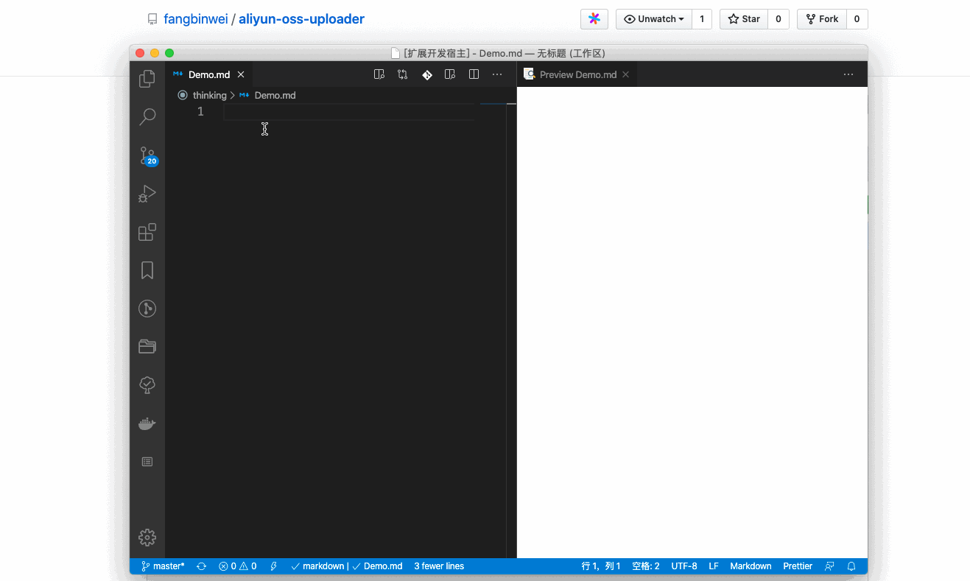This screenshot has height=581, width=970.
Task: Change indentation via 空格: 2
Action: pyautogui.click(x=646, y=566)
